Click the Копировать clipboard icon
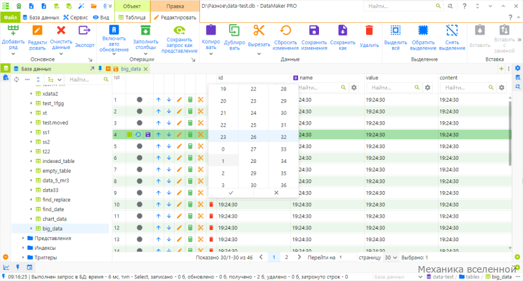This screenshot has width=523, height=281. click(211, 30)
